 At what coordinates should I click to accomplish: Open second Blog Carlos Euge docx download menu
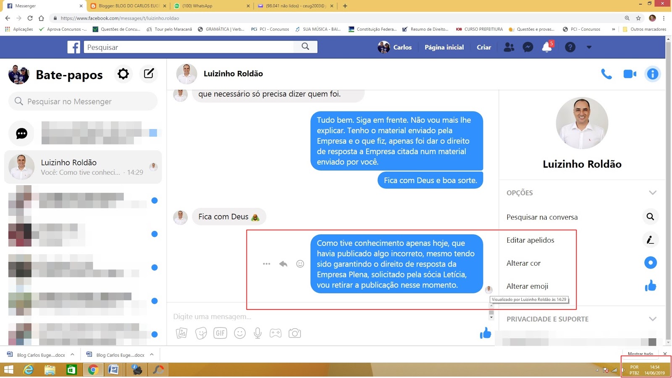[152, 355]
